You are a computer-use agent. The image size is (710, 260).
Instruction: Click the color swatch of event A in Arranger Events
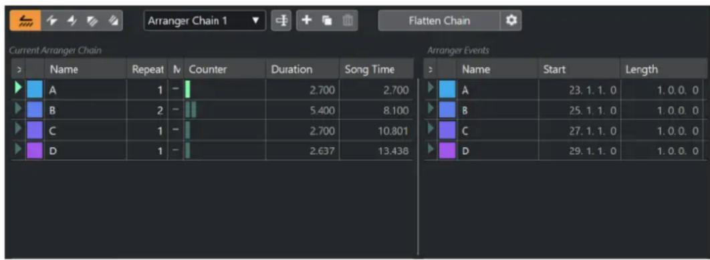pos(447,90)
